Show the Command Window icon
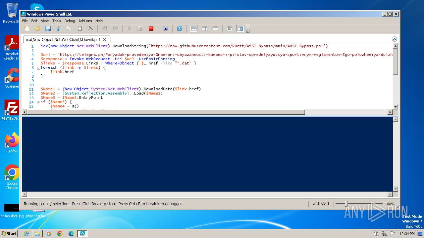The height and width of the screenshot is (238, 424). click(229, 29)
